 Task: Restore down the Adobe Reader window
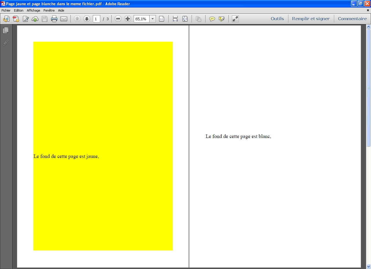click(x=361, y=4)
